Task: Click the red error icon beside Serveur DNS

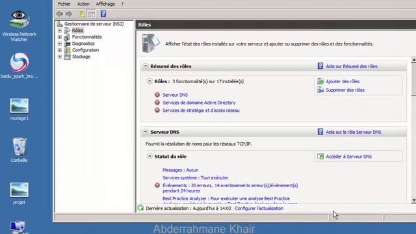Action: coord(157,95)
